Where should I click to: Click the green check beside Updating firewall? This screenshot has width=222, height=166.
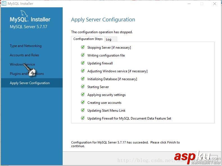coord(83,63)
